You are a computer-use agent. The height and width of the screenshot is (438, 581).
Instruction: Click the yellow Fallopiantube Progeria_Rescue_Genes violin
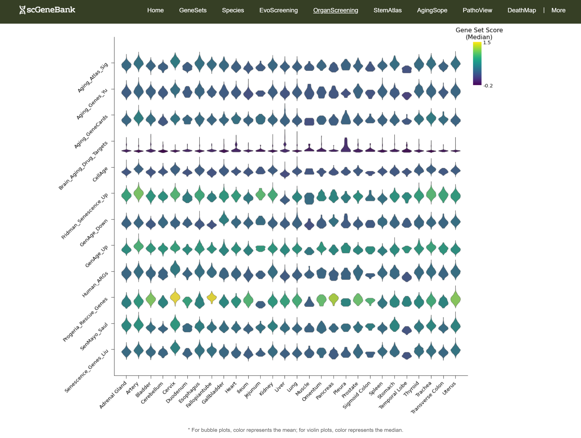212,297
